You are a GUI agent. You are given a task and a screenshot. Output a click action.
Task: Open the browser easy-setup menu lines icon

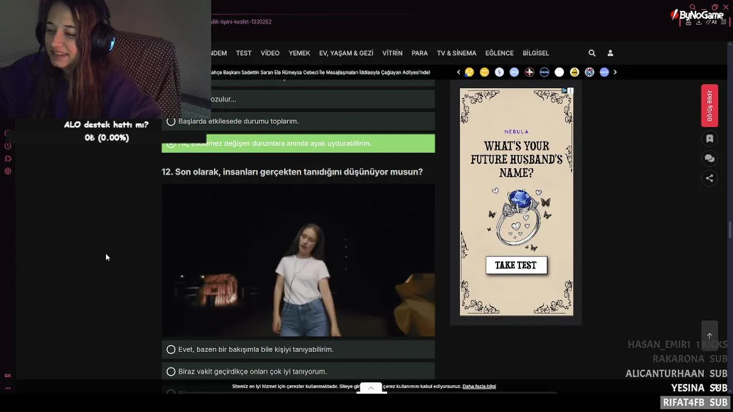(724, 22)
